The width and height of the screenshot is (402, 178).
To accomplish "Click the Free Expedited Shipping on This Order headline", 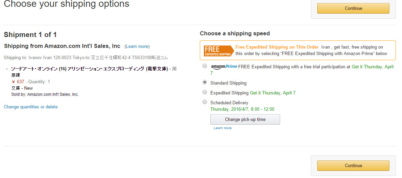I will (277, 47).
